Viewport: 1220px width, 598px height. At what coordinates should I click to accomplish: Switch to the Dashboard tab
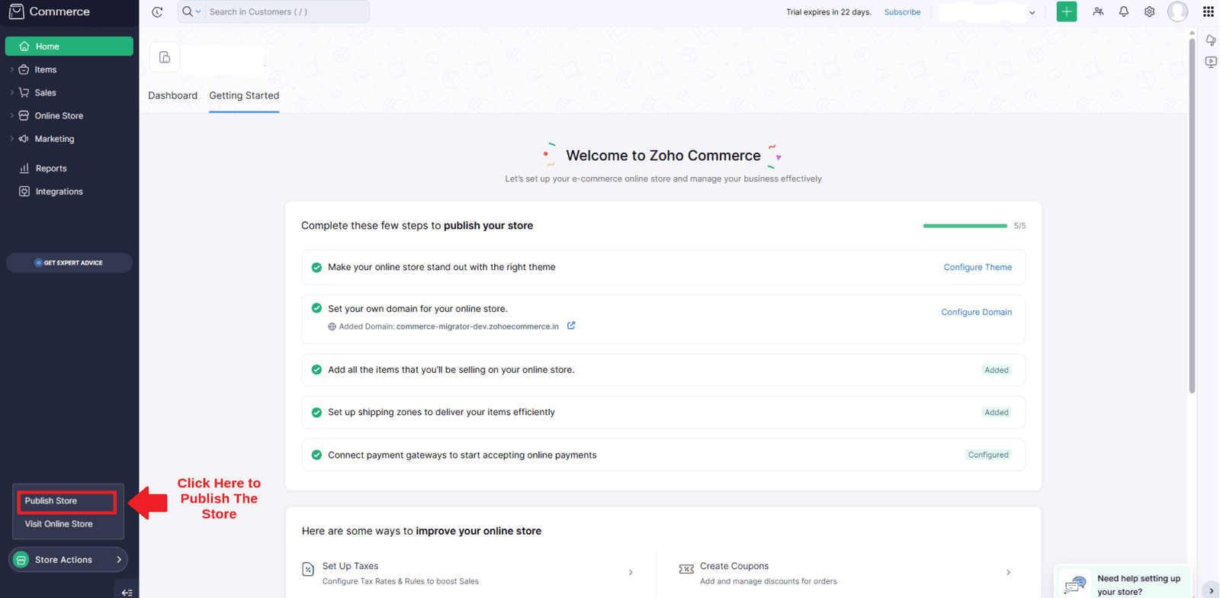click(172, 95)
